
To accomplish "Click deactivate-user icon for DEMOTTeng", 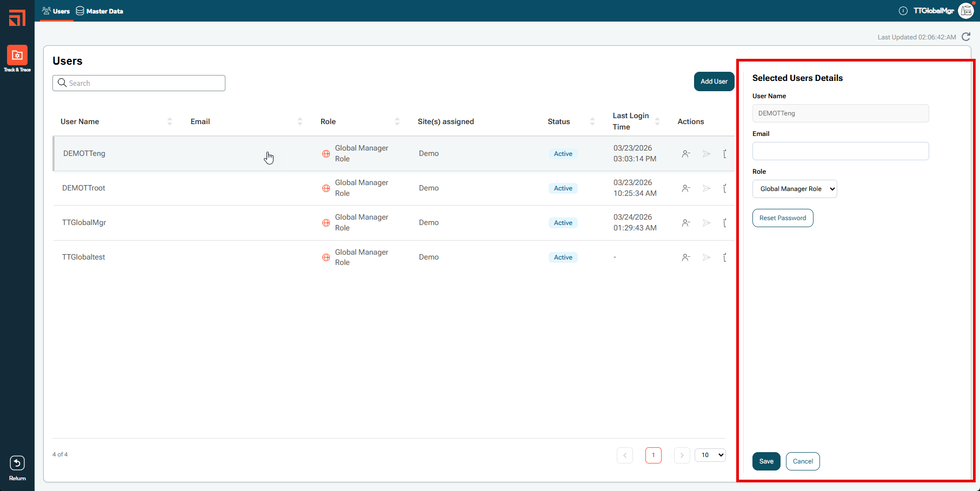I will [686, 154].
